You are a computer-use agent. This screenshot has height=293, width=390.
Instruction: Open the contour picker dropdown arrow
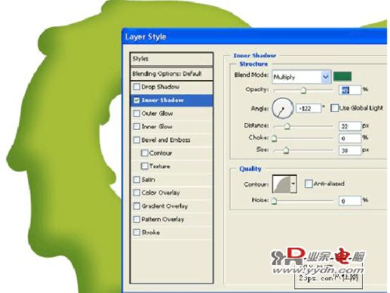(293, 184)
